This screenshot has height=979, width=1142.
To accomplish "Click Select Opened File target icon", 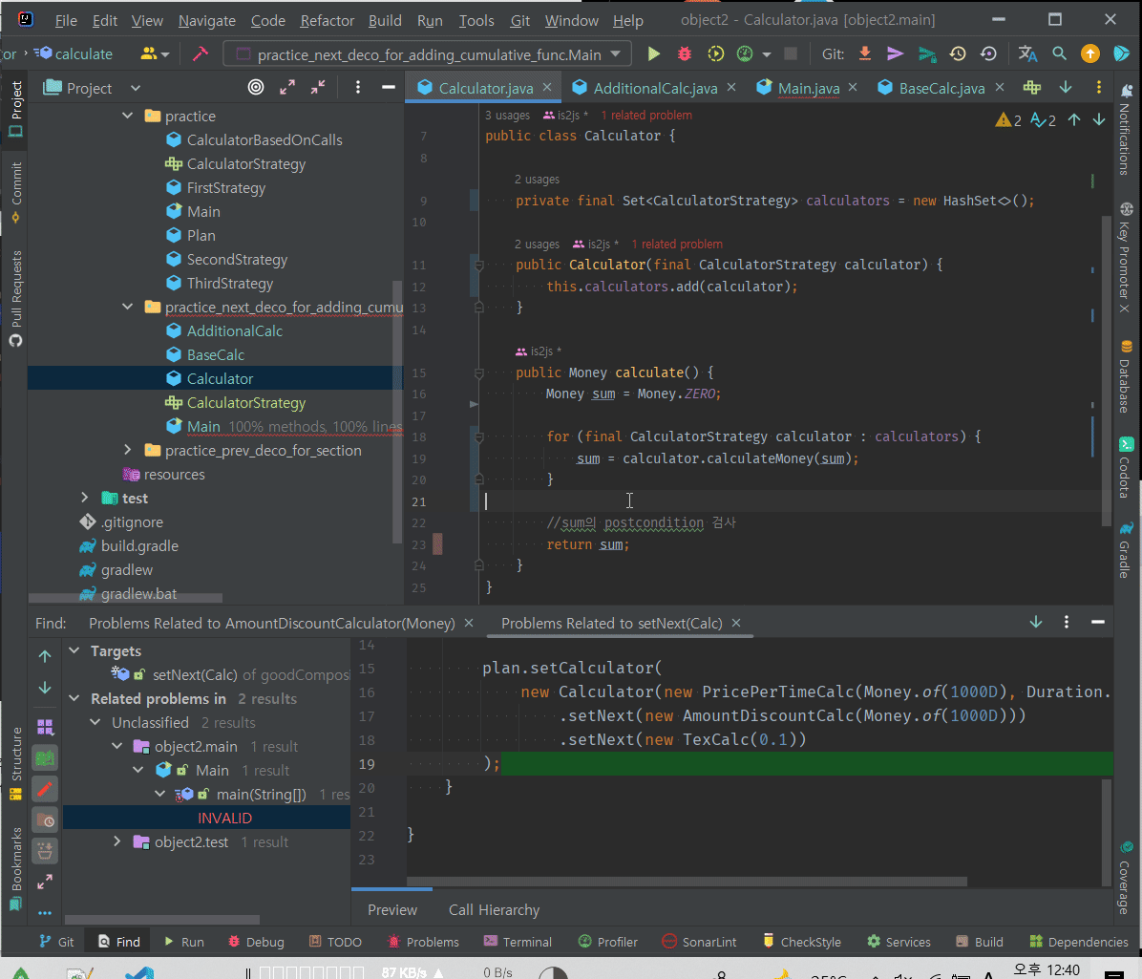I will [x=256, y=88].
